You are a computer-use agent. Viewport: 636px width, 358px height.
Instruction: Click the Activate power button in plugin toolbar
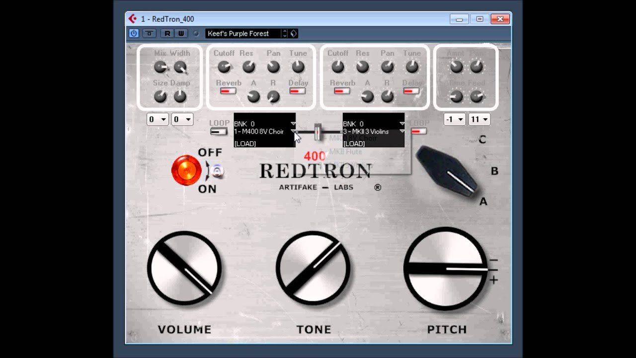134,33
